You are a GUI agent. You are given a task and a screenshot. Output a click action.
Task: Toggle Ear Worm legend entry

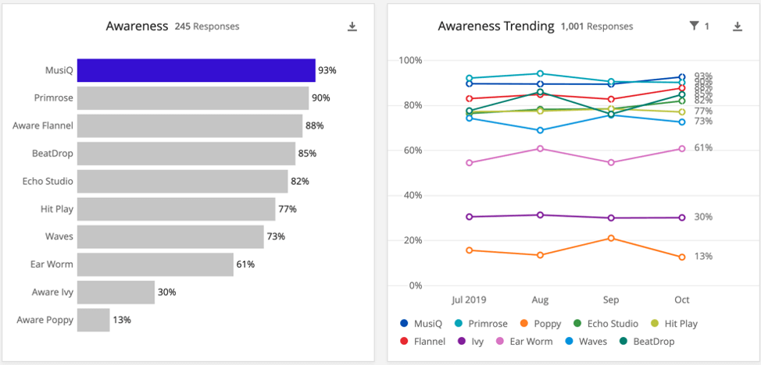click(x=525, y=342)
